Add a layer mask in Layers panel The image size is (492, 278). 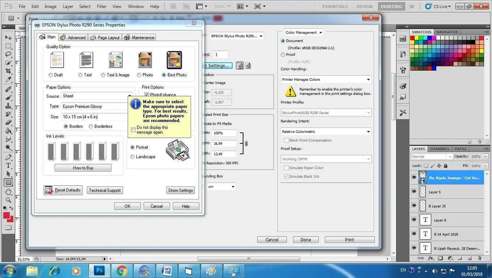pos(440,258)
